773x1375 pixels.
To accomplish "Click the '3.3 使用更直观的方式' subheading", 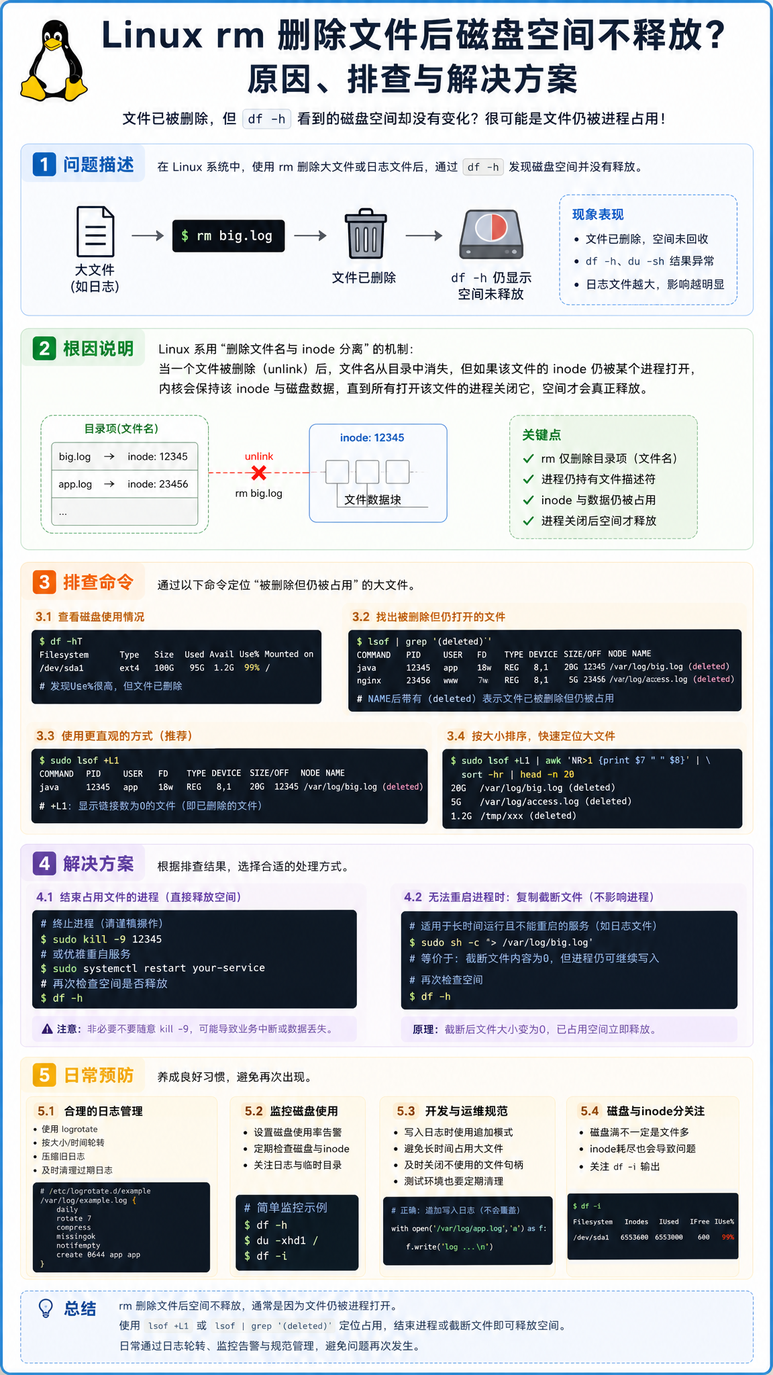I will (115, 736).
